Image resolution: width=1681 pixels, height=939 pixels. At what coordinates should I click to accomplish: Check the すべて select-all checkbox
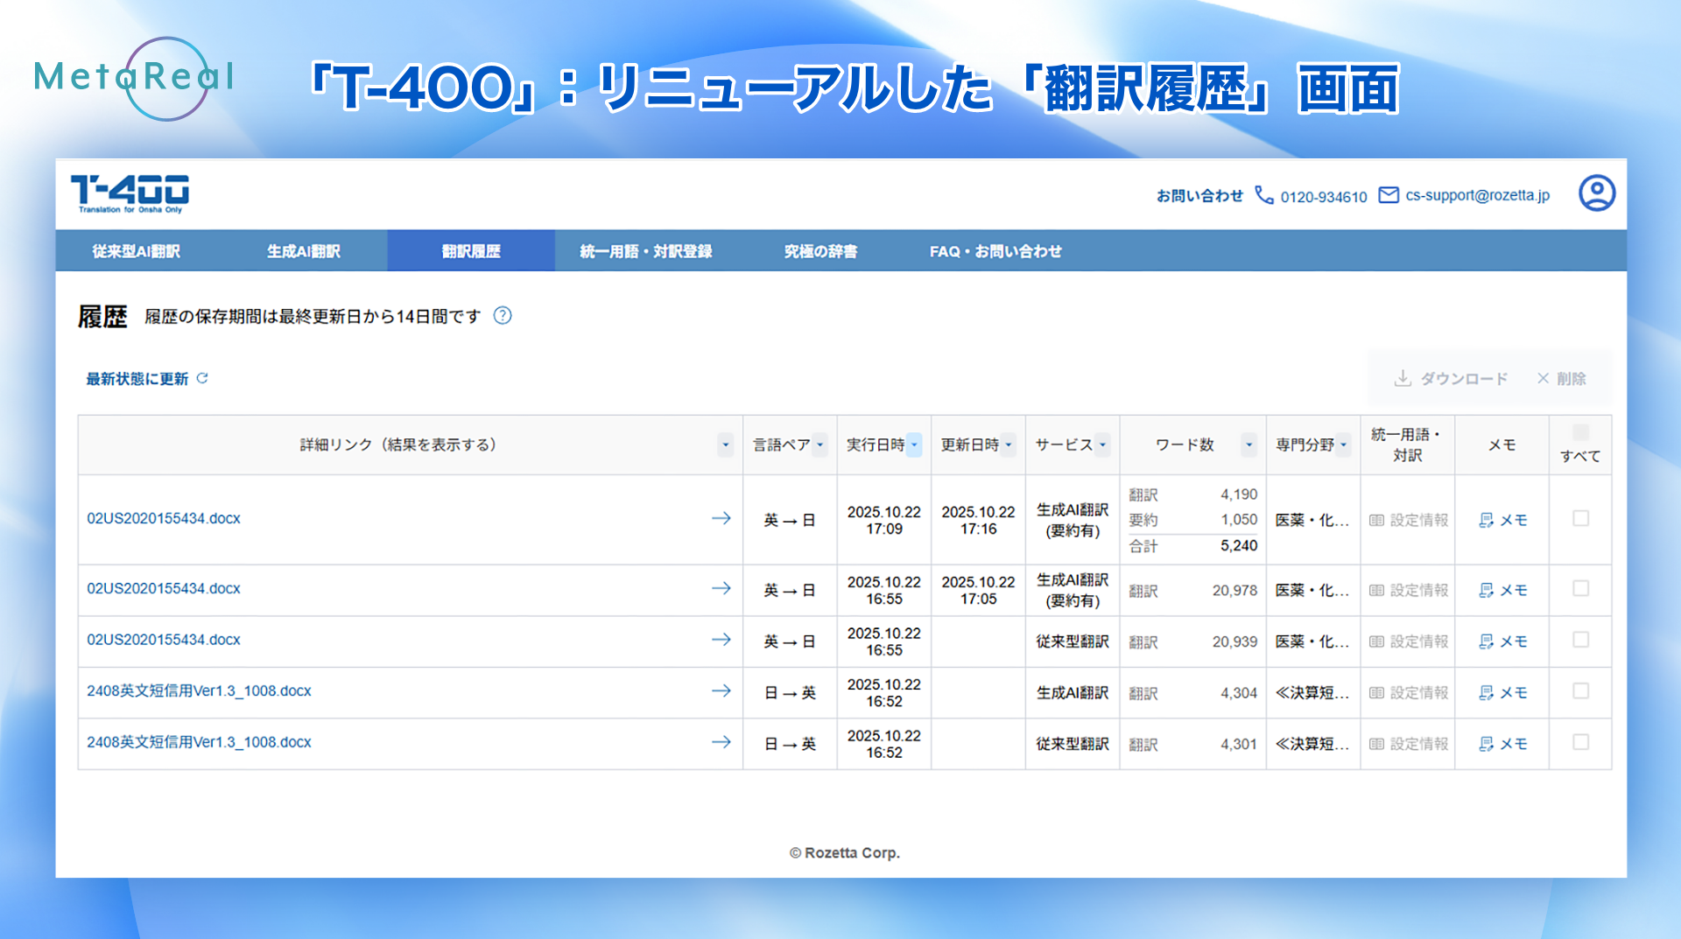pyautogui.click(x=1580, y=432)
